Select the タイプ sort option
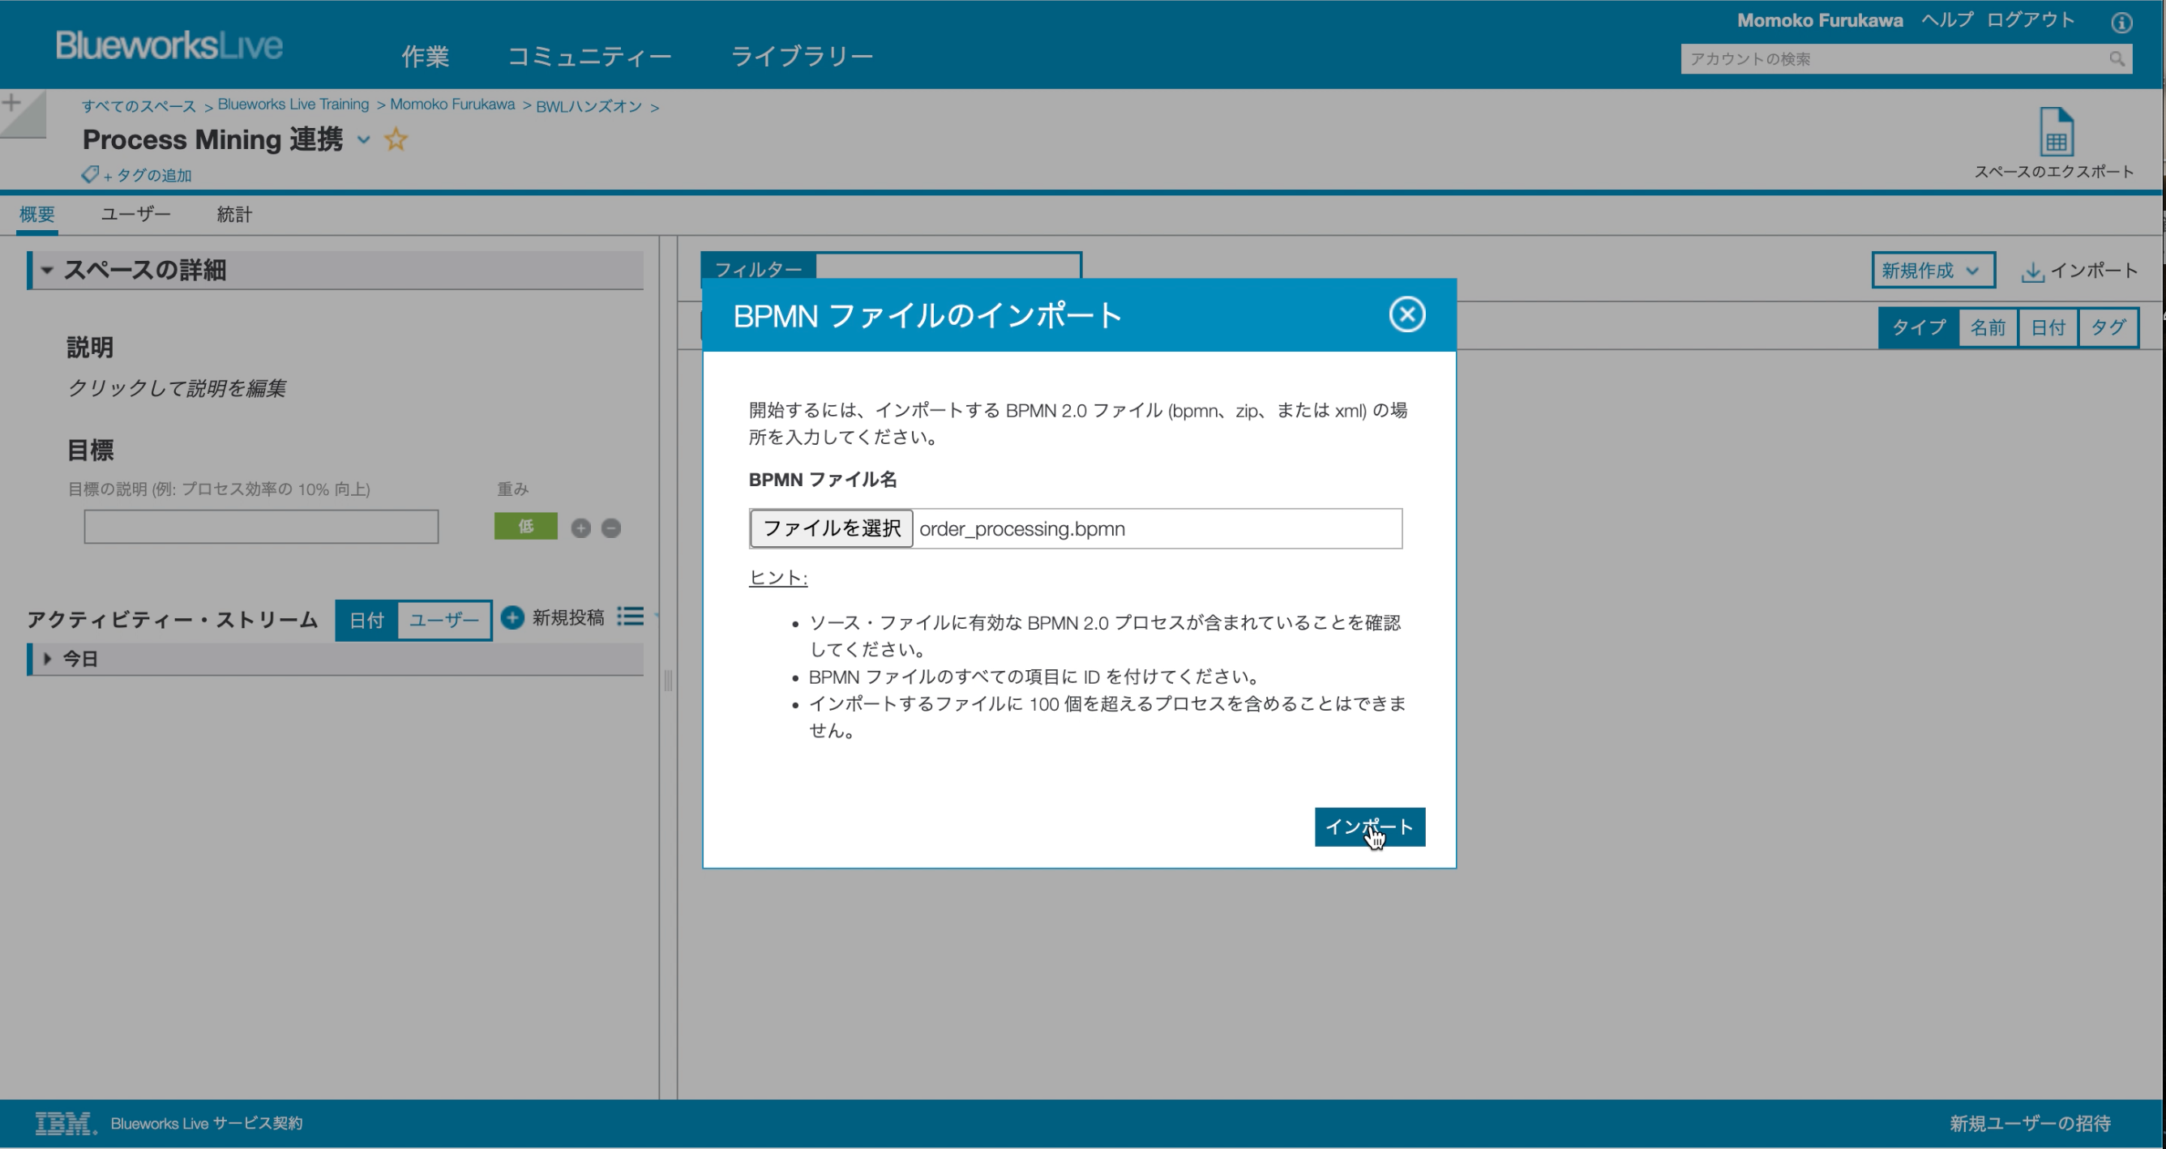Image resolution: width=2166 pixels, height=1149 pixels. click(1918, 327)
